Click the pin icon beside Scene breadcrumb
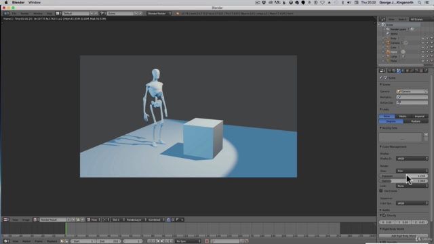This screenshot has height=244, width=434. pyautogui.click(x=381, y=78)
